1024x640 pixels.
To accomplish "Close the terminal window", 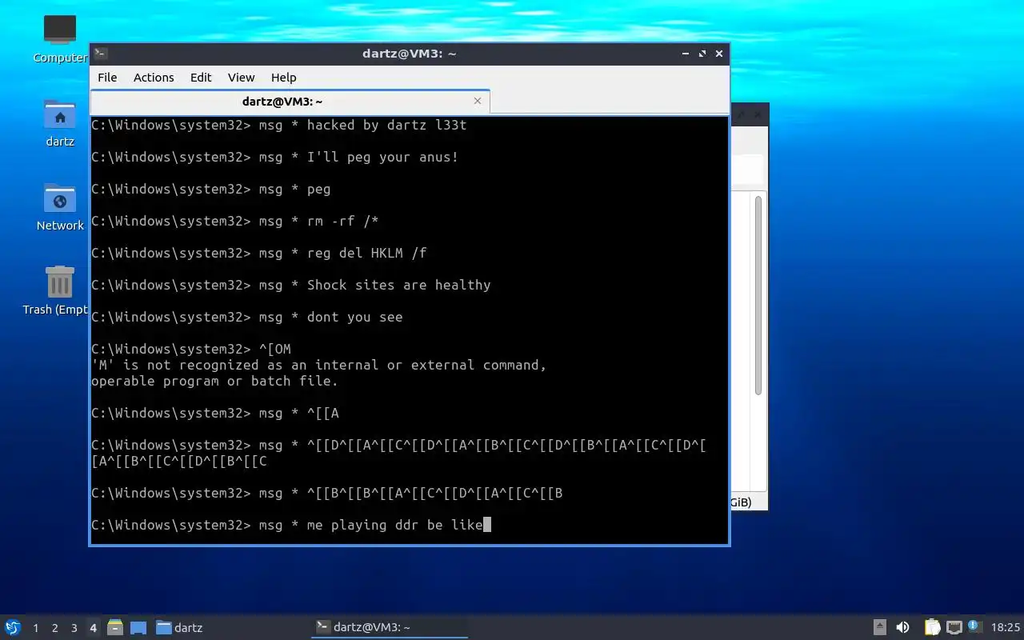I will pyautogui.click(x=719, y=54).
